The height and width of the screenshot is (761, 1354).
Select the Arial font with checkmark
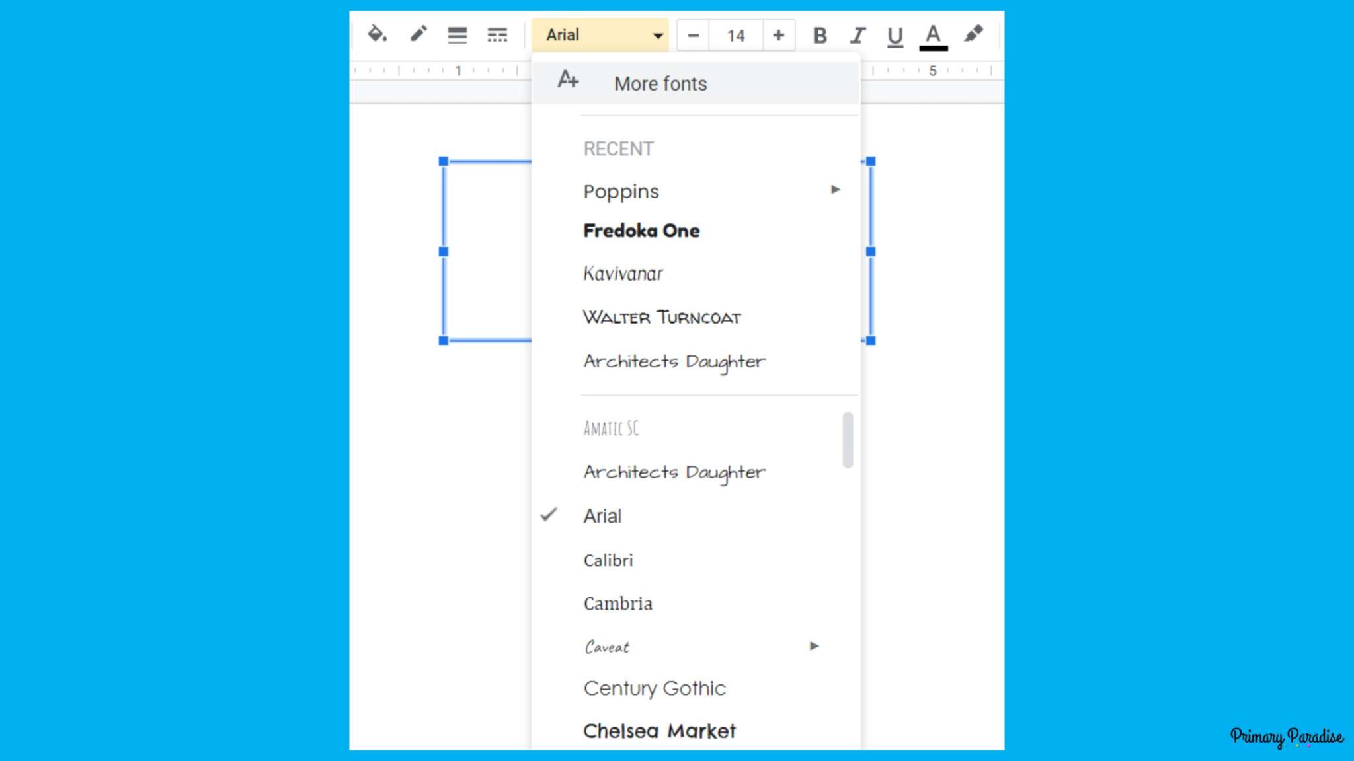coord(604,516)
